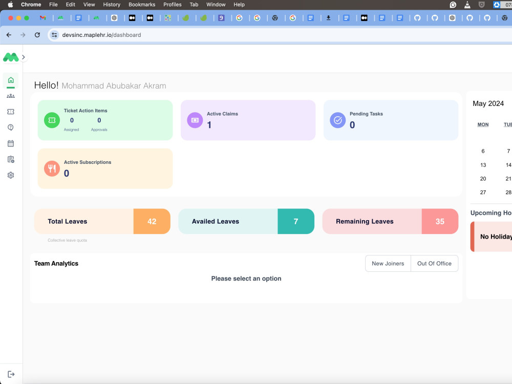Click the purple Active Claims icon
This screenshot has width=512, height=384.
(195, 120)
